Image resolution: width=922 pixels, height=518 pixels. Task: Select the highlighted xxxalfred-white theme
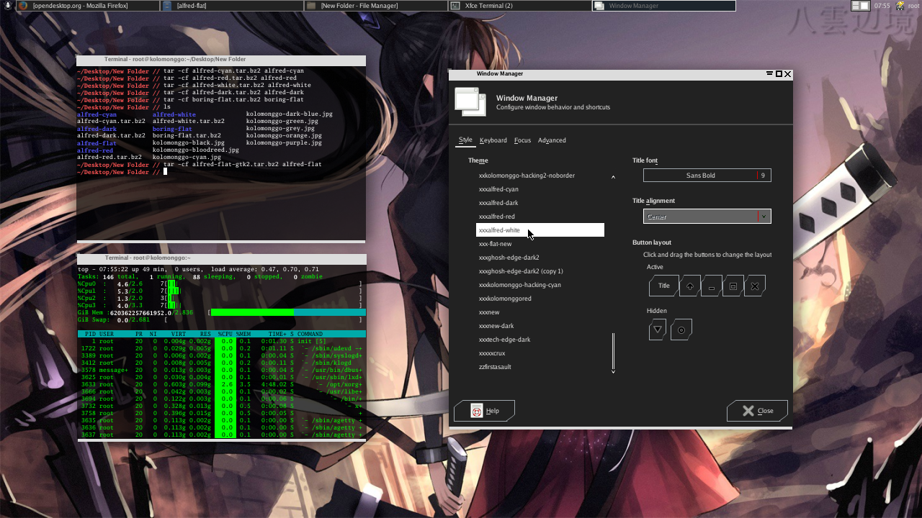[x=540, y=230]
